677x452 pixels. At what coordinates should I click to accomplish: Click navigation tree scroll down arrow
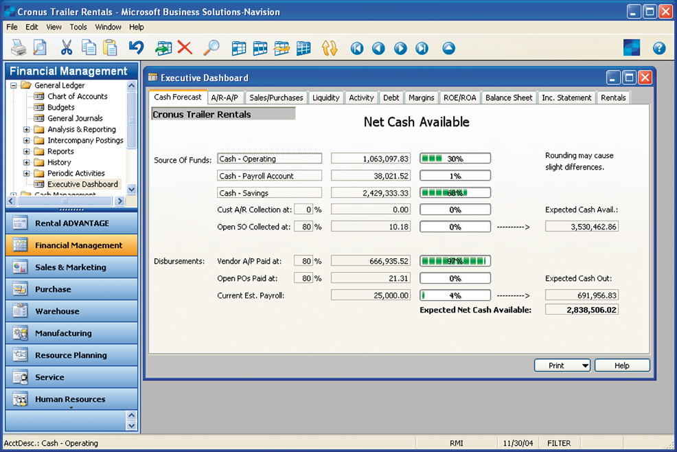point(132,190)
